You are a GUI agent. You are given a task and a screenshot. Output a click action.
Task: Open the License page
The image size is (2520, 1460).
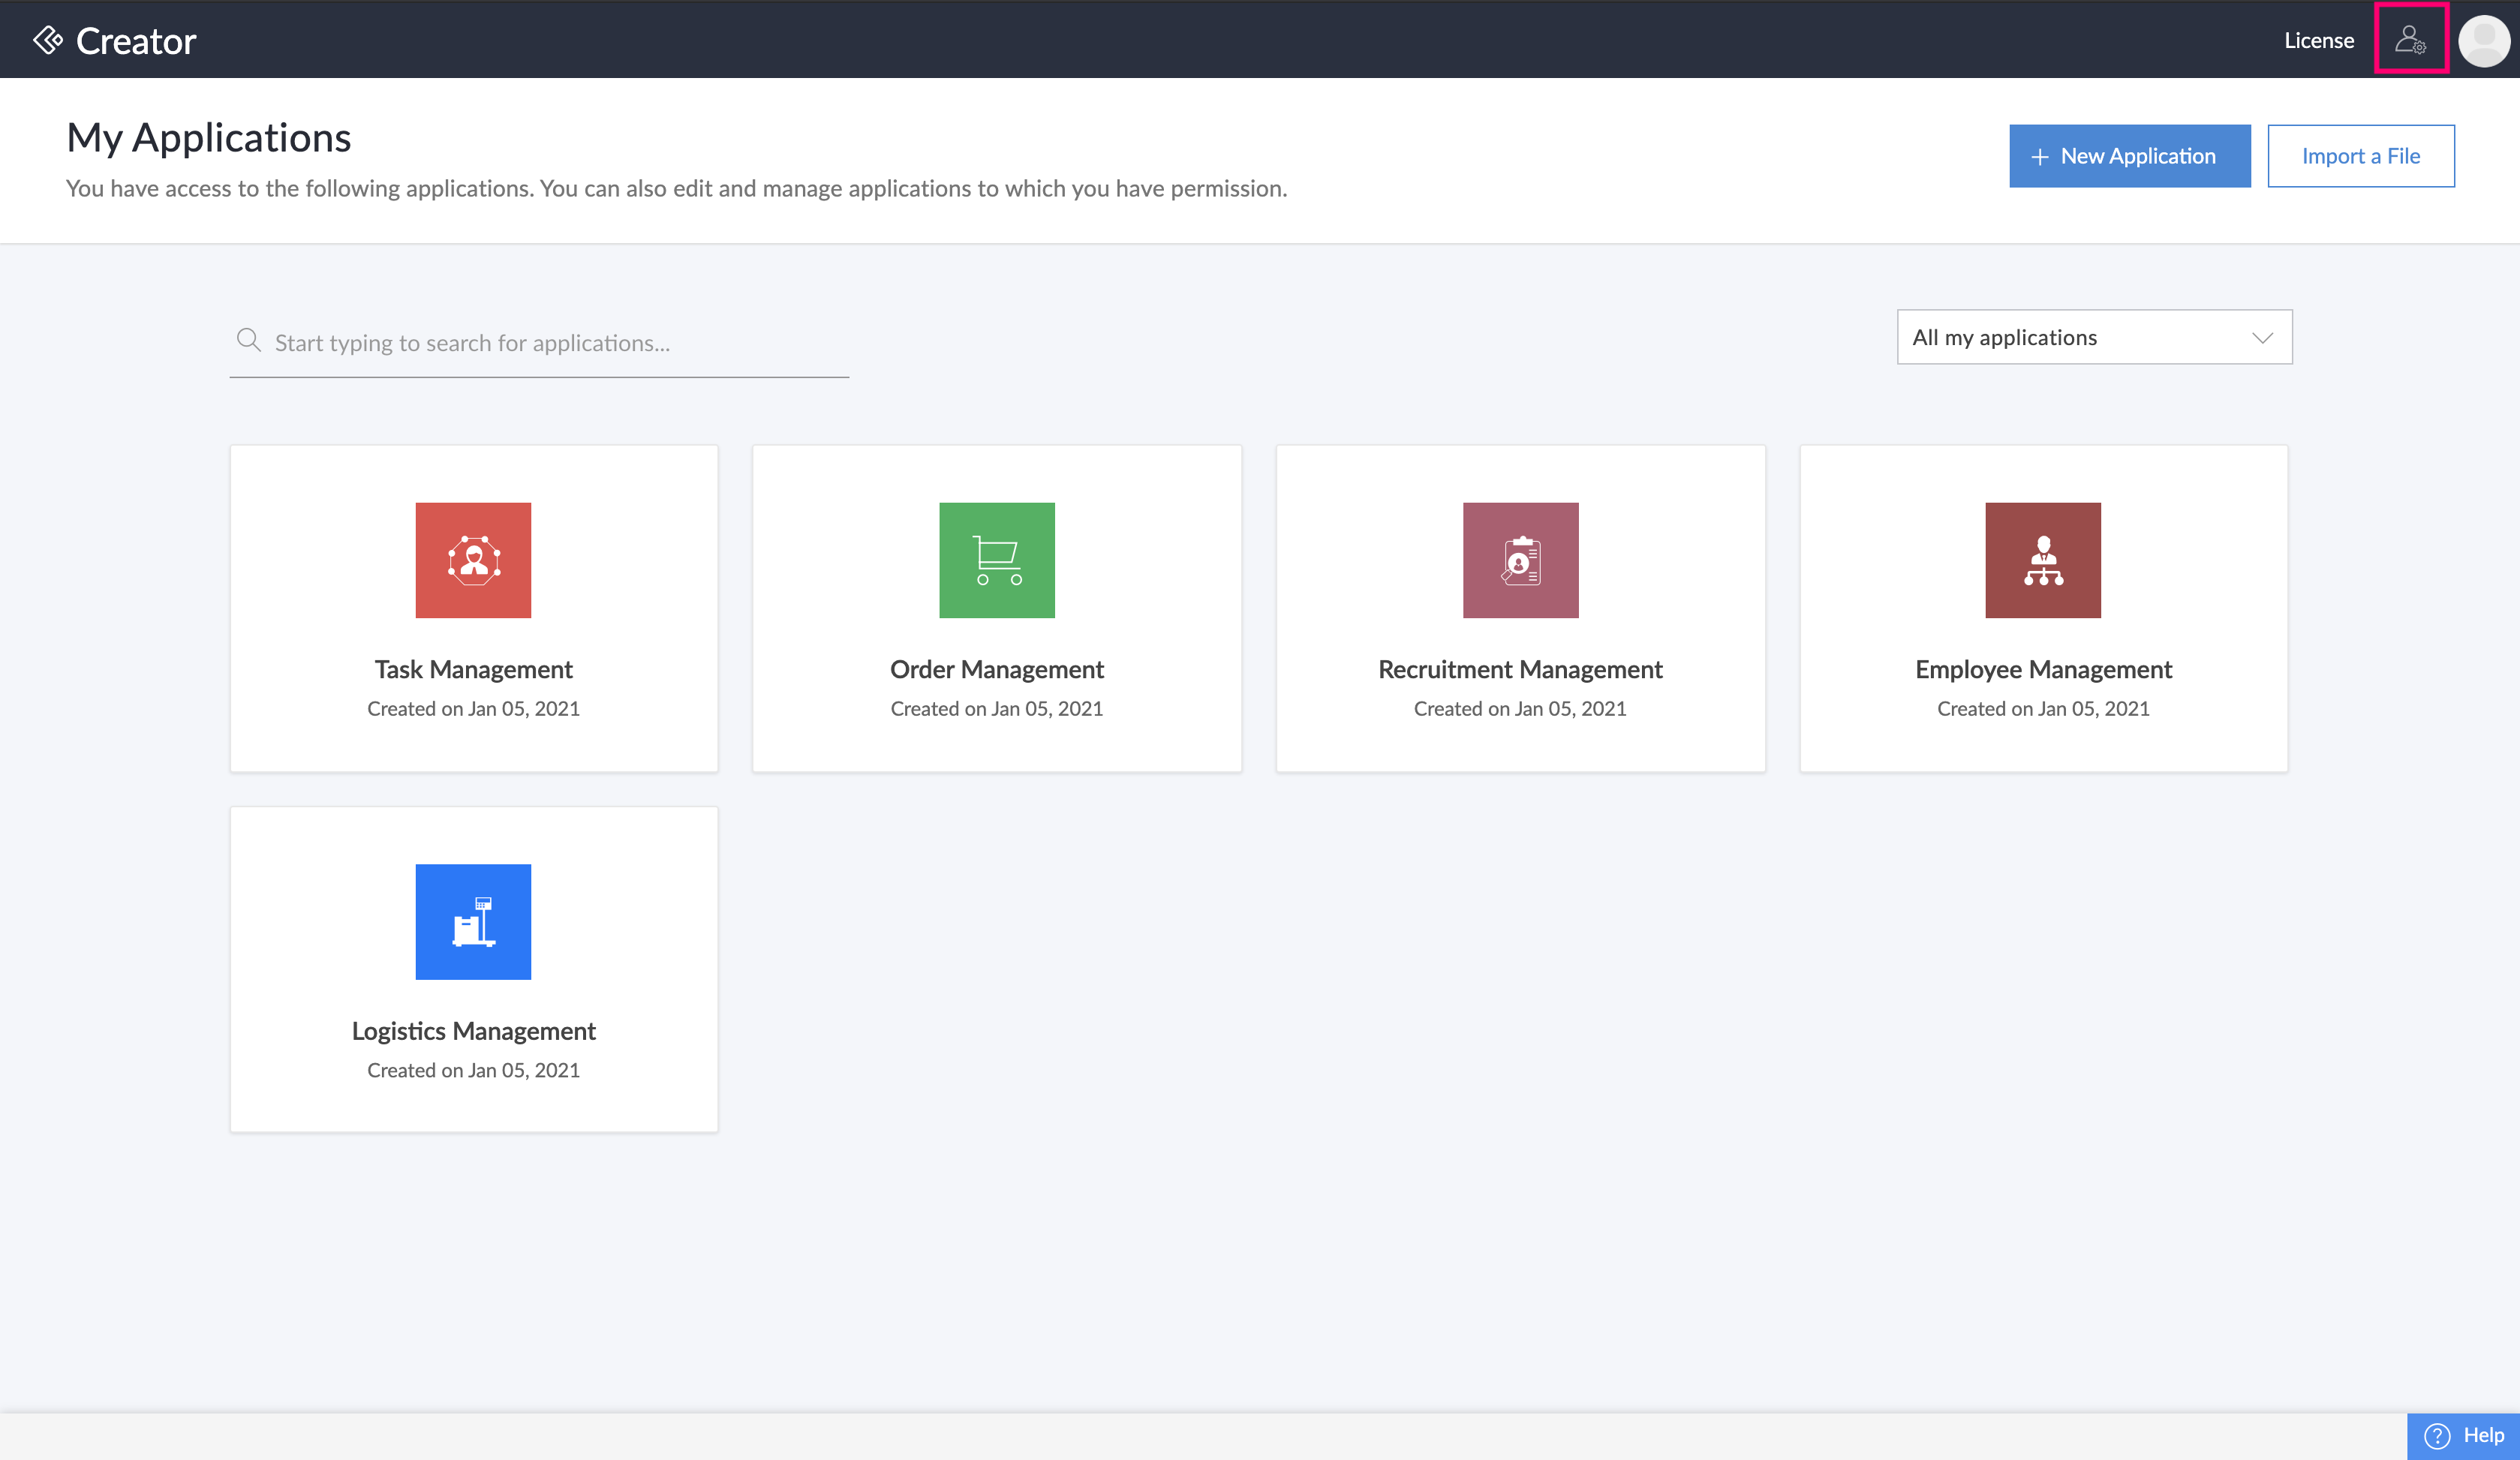tap(2319, 40)
